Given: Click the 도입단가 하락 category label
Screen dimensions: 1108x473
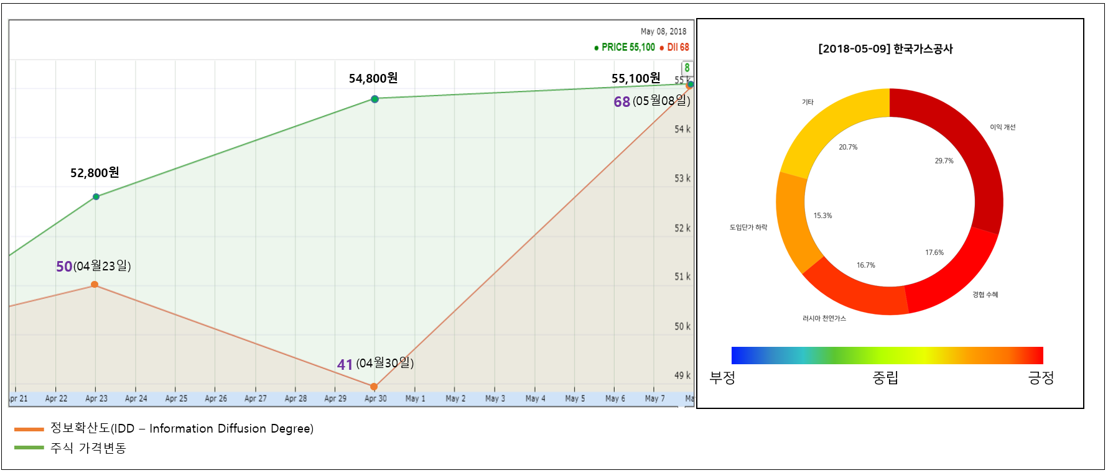Looking at the screenshot, I should click(x=748, y=227).
